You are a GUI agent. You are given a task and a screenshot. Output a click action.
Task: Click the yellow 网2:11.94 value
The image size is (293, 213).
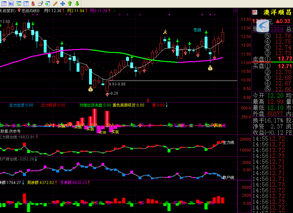click(x=76, y=11)
